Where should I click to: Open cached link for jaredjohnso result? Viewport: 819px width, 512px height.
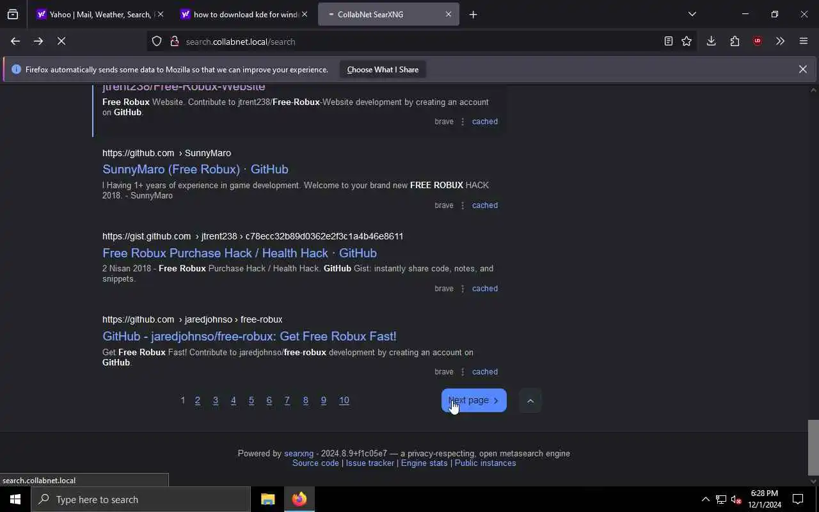(484, 372)
